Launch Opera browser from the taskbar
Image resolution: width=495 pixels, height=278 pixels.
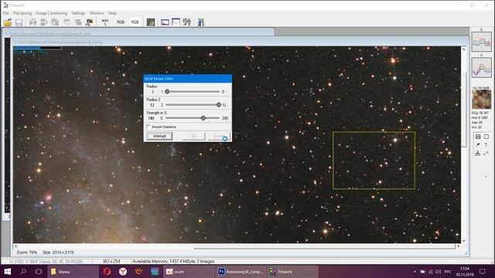[x=107, y=271]
